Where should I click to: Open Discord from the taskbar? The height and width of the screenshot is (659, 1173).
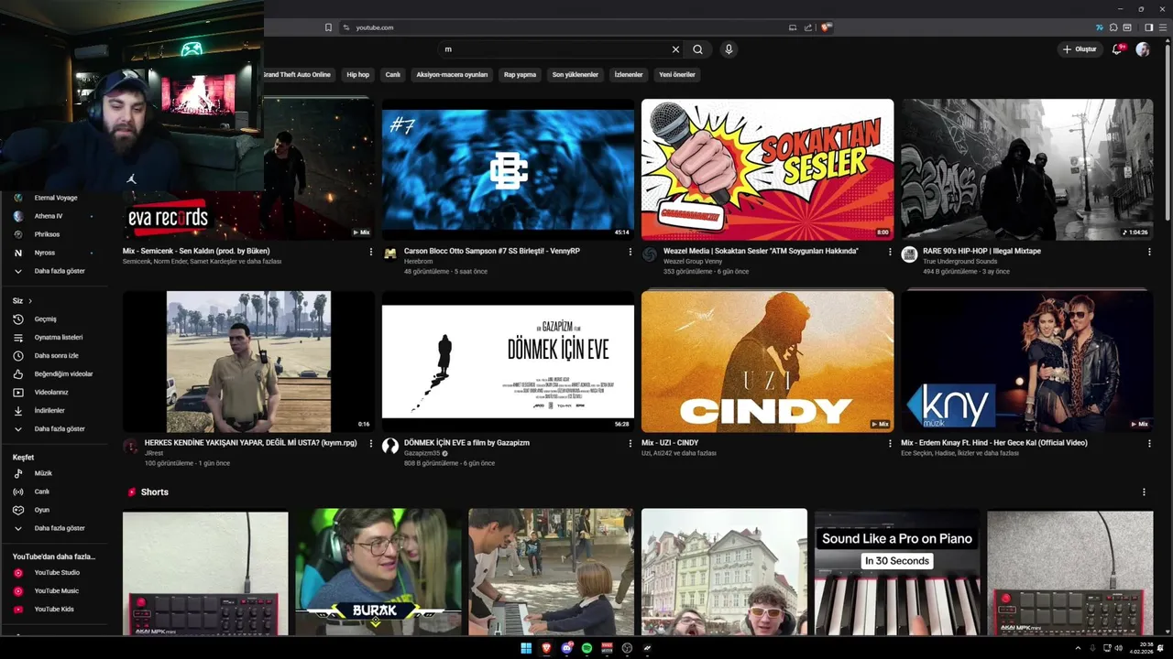(566, 648)
